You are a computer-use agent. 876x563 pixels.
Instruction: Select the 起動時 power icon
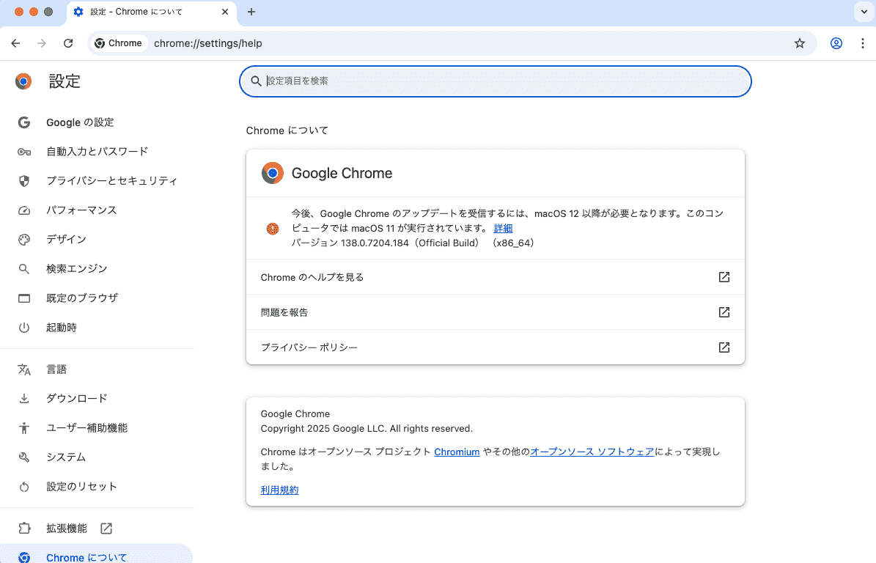pos(24,327)
